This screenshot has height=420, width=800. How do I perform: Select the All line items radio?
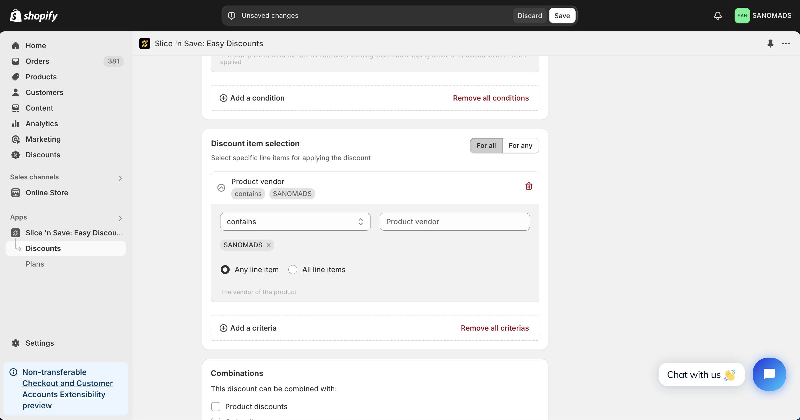pos(293,270)
